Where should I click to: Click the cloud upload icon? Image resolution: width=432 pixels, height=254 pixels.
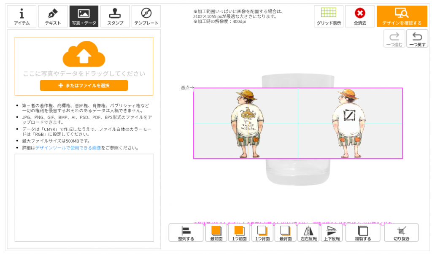click(x=84, y=54)
